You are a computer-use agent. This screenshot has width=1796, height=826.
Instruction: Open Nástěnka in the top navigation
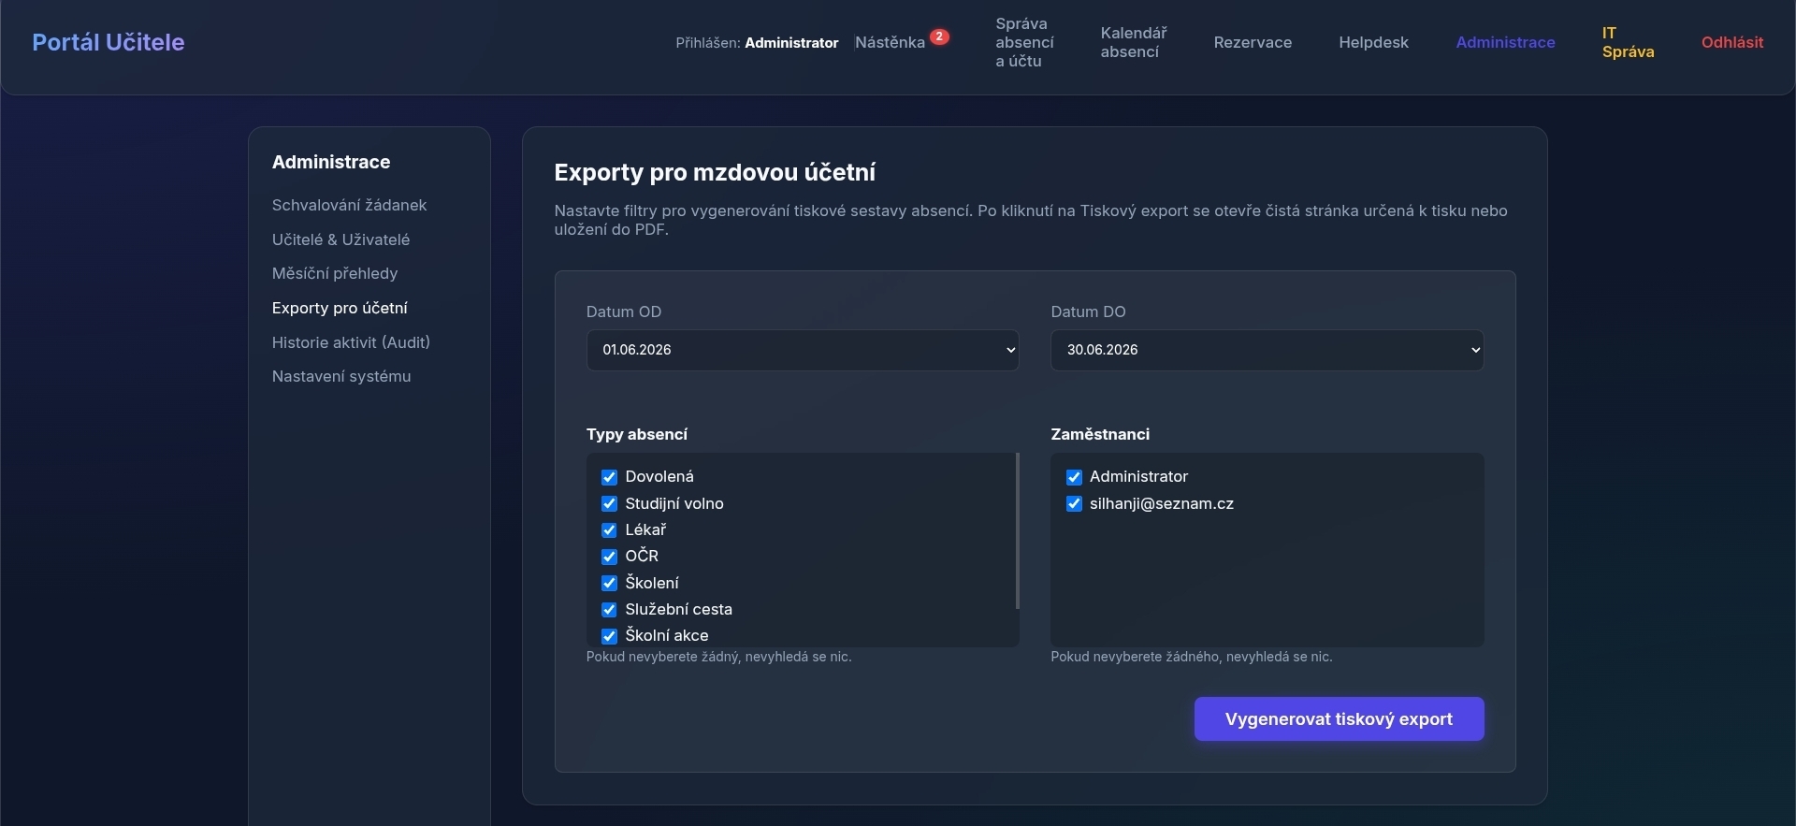point(890,42)
